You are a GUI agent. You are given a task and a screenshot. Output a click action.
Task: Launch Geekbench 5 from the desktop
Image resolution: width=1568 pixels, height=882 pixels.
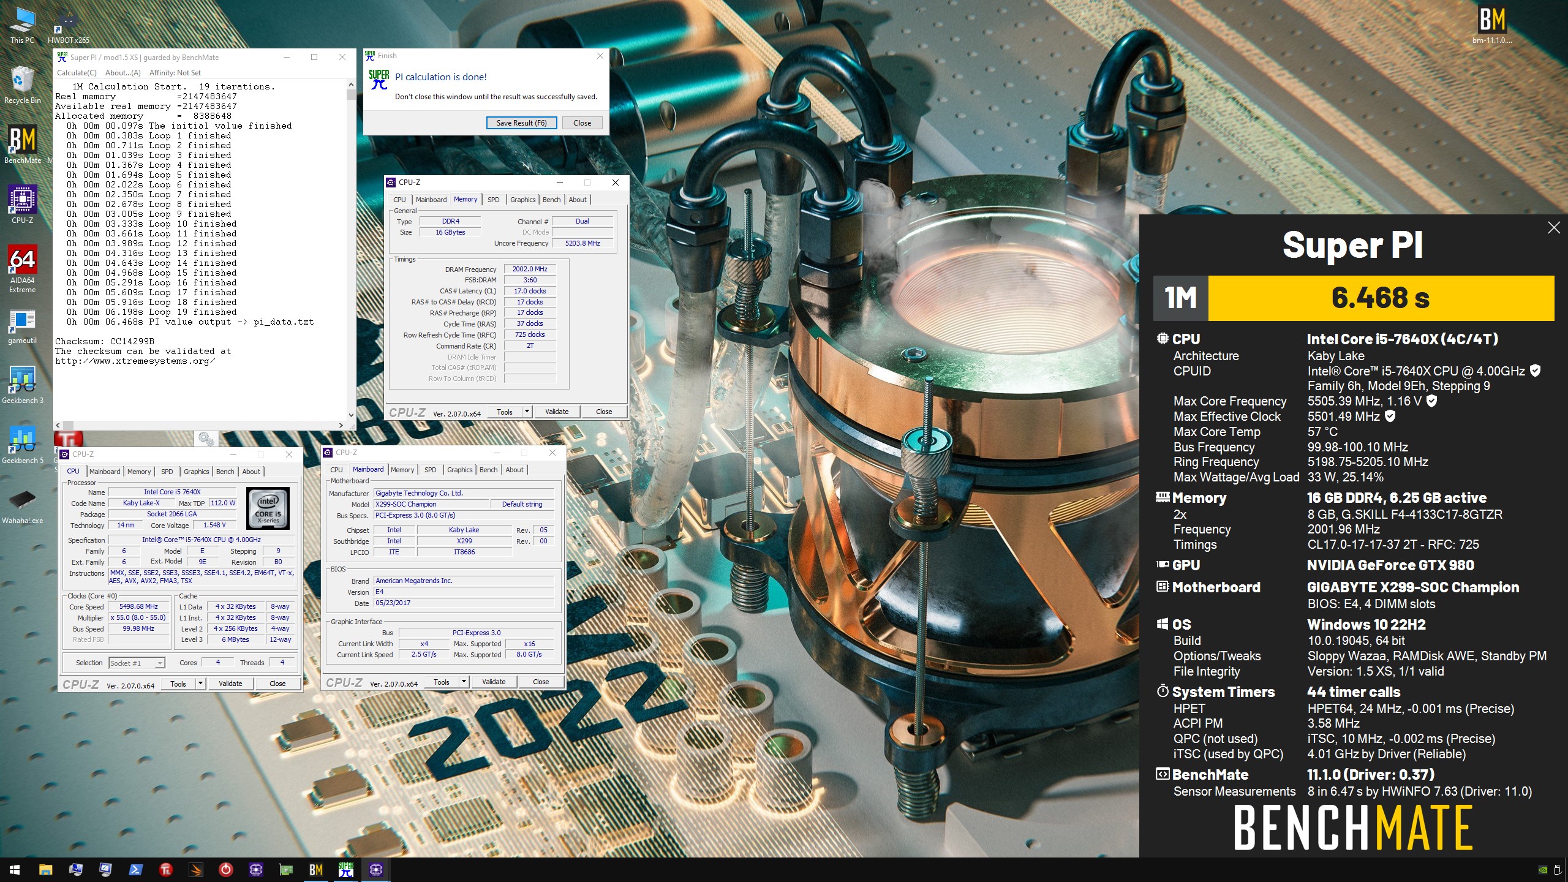[x=22, y=445]
